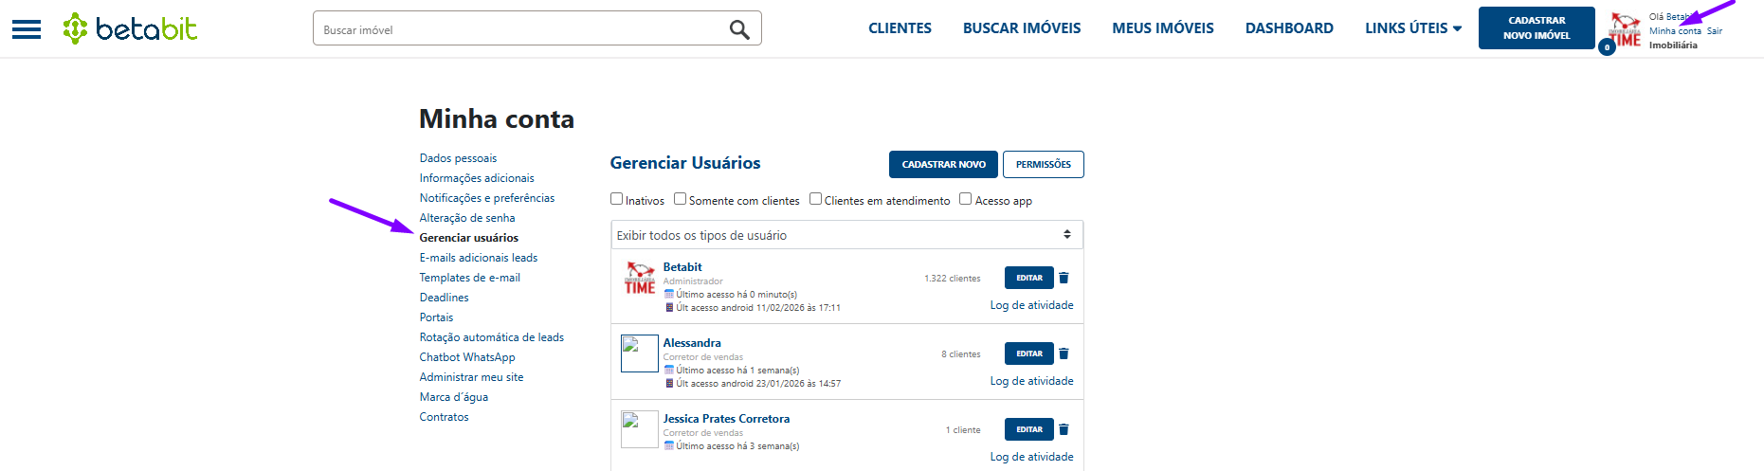
Task: Open Alessandra's profile picture thumbnail
Action: 640,353
